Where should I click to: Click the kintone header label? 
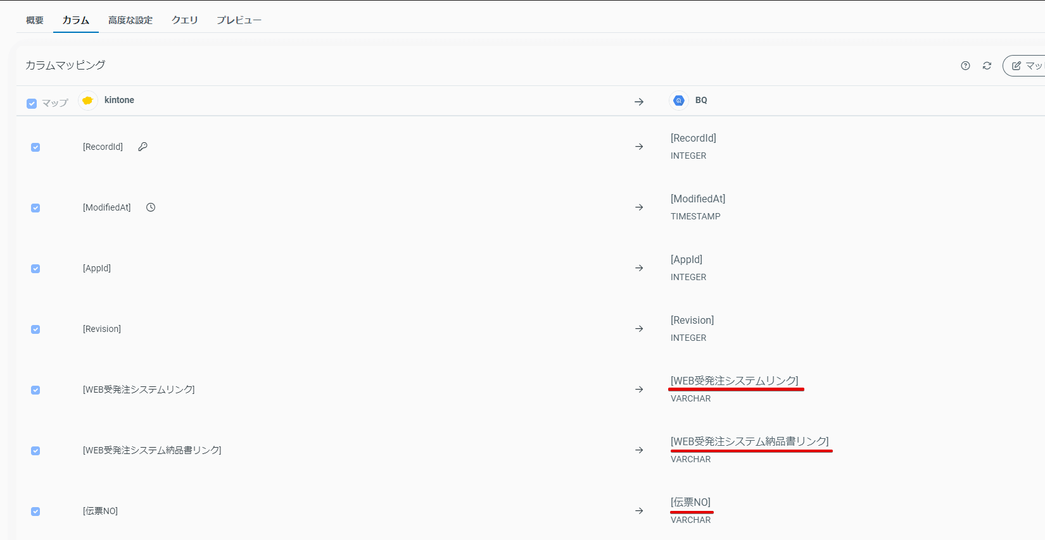tap(119, 100)
